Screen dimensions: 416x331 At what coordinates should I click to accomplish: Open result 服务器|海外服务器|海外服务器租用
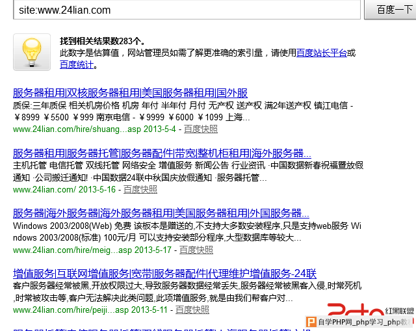pos(161,213)
